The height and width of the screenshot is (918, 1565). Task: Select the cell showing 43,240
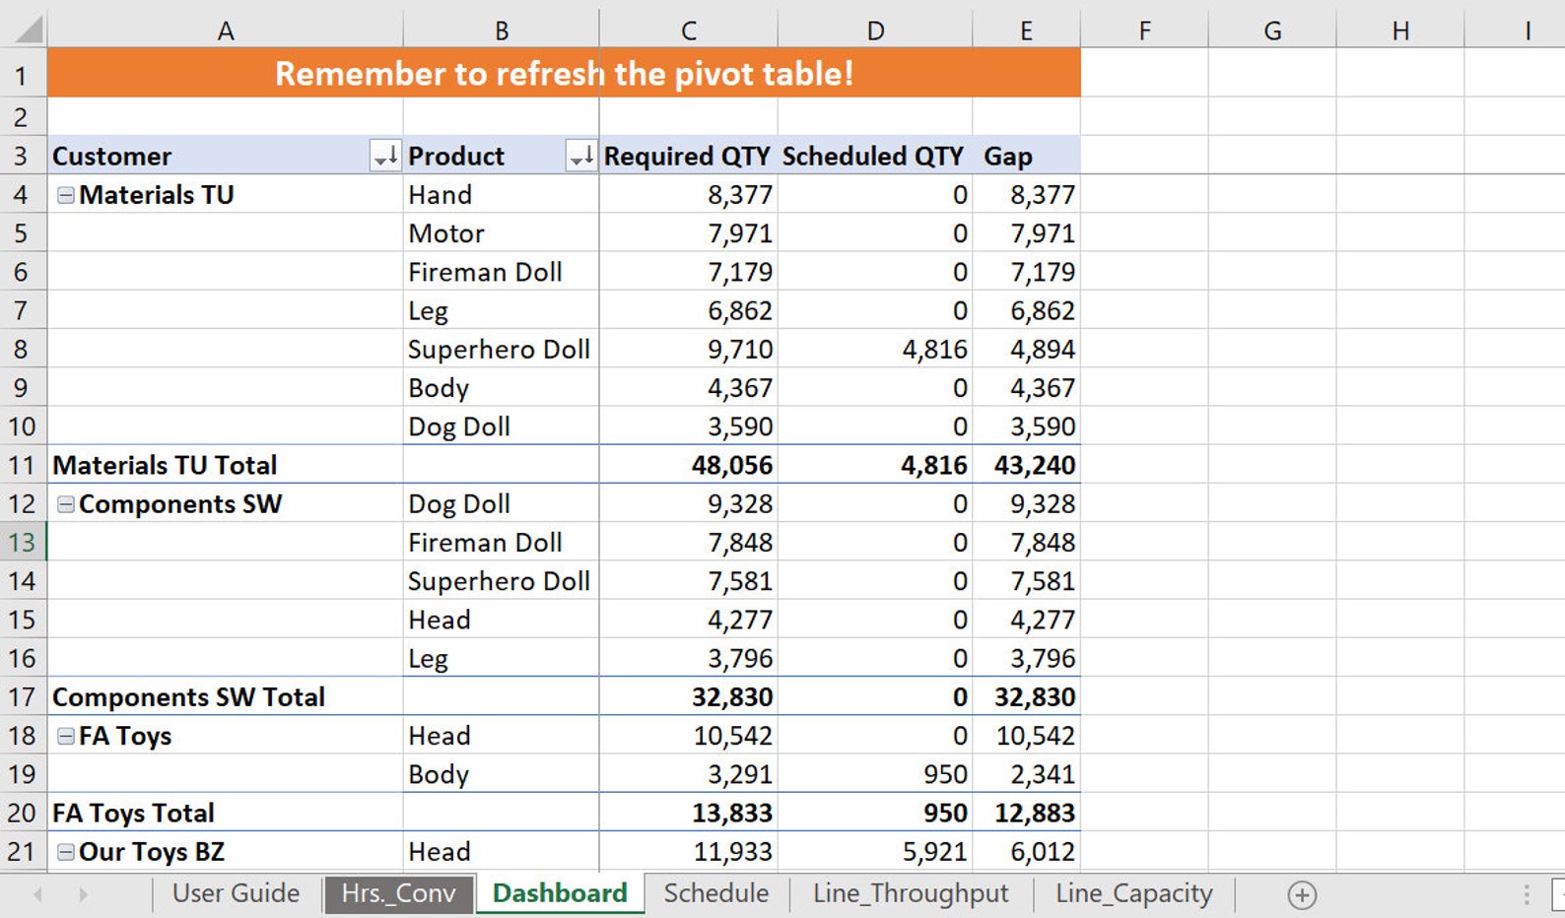coord(1026,465)
